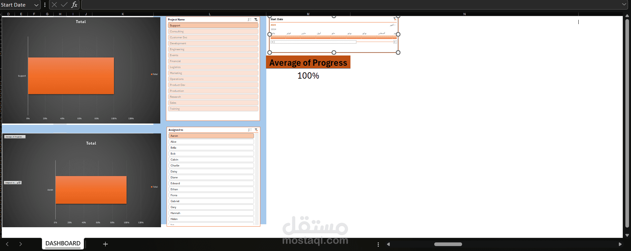Click horizontal scrollbar left arrow
Screen dimensions: 631x251
388,244
